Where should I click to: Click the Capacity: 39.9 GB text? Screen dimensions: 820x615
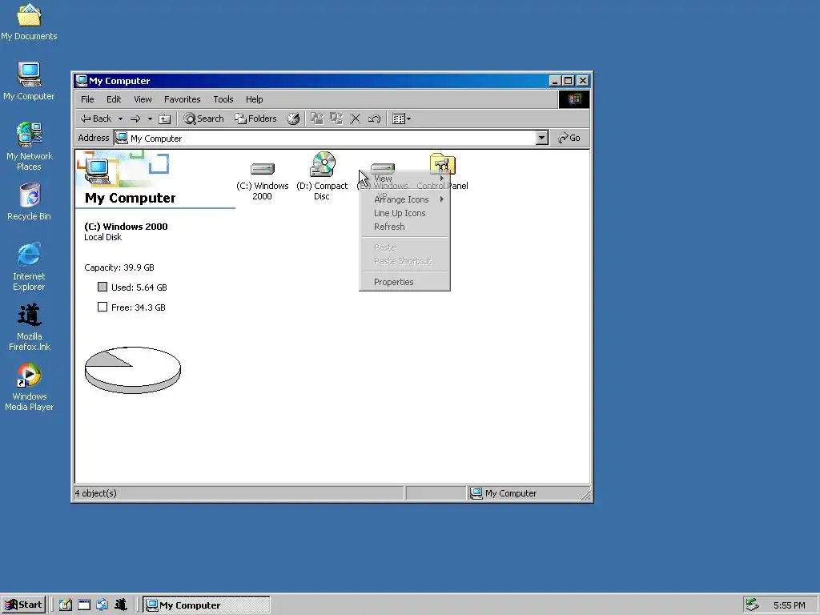click(119, 267)
